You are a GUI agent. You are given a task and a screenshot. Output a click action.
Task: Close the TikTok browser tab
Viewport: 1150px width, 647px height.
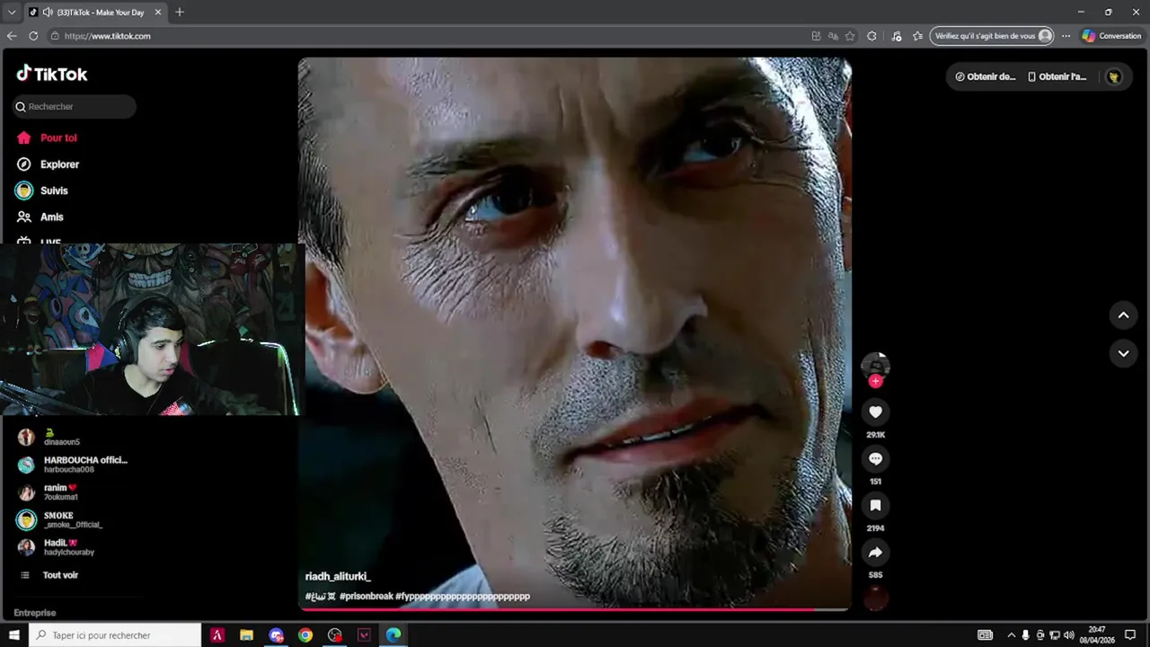point(158,12)
